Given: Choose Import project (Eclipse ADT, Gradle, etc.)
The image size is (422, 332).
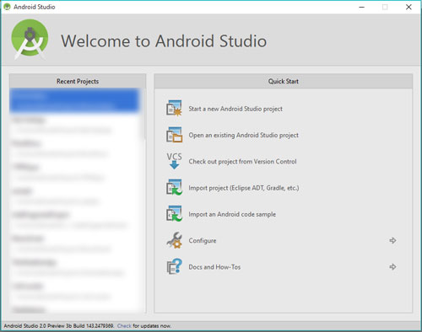Looking at the screenshot, I should [244, 188].
